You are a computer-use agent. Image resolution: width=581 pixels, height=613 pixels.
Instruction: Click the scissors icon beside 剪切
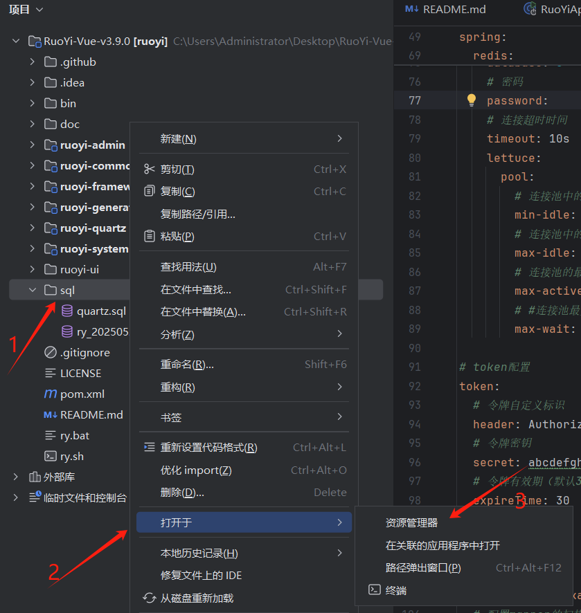tap(149, 170)
